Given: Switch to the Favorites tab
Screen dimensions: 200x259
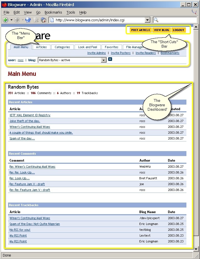Looking at the screenshot, I should tap(112, 47).
